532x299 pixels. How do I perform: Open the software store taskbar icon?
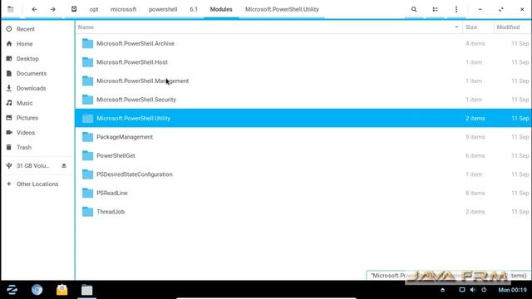pos(62,290)
